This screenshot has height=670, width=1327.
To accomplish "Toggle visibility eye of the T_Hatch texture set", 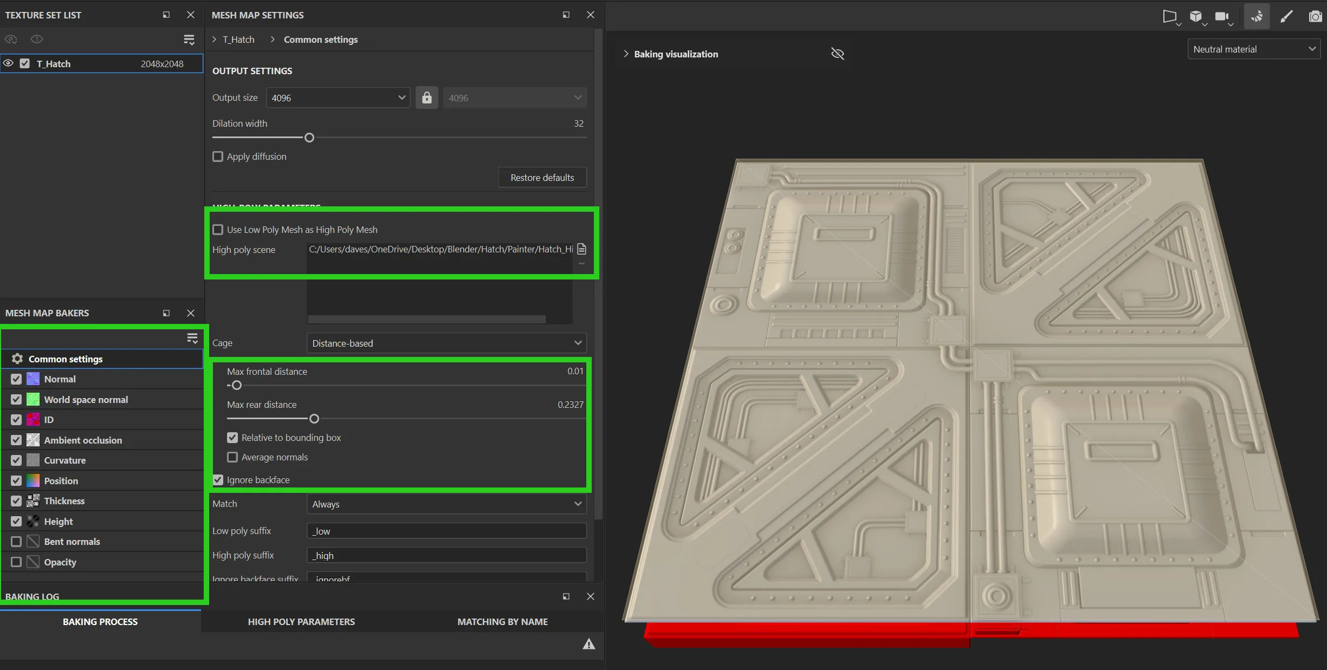I will point(8,63).
